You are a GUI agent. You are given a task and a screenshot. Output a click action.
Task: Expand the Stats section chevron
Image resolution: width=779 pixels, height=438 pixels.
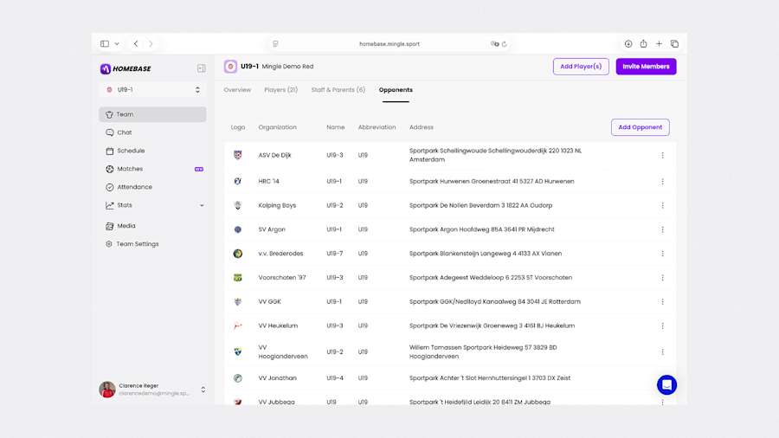point(202,206)
